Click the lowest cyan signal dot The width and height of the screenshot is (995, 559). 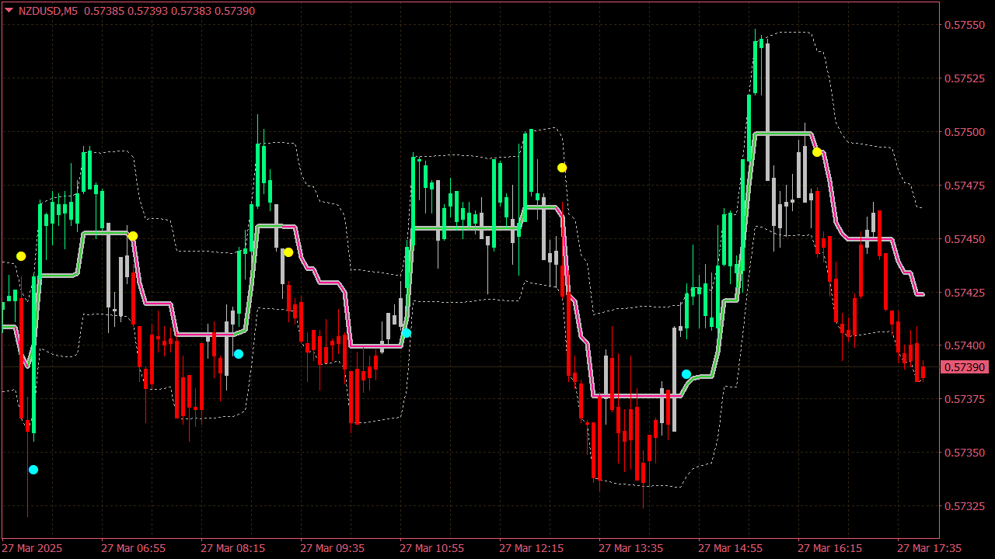pyautogui.click(x=33, y=470)
